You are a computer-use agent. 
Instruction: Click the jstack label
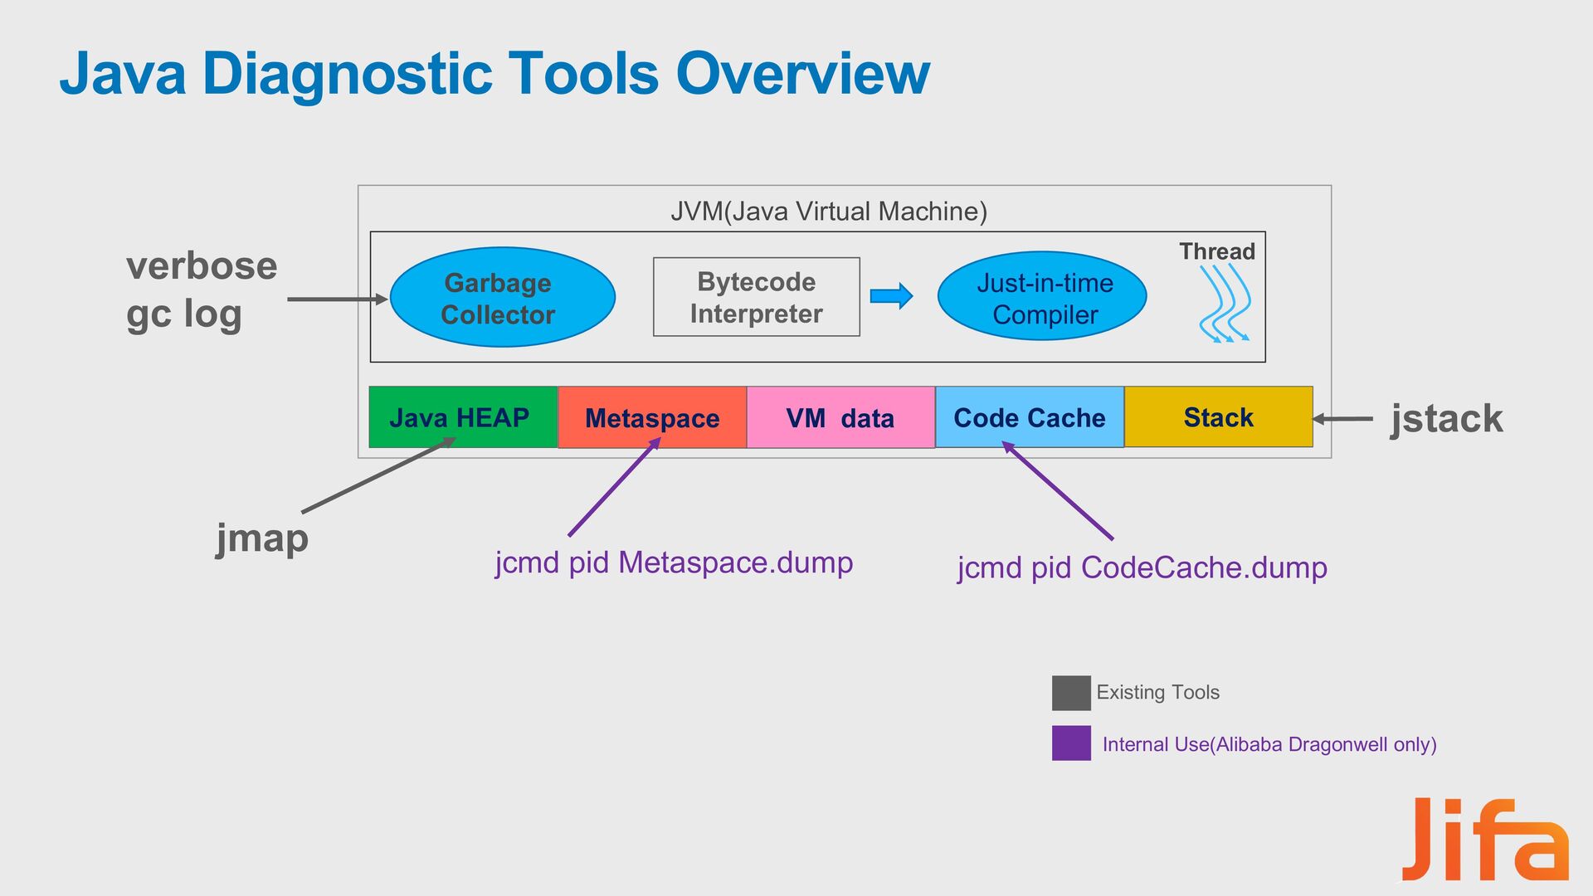click(1446, 419)
